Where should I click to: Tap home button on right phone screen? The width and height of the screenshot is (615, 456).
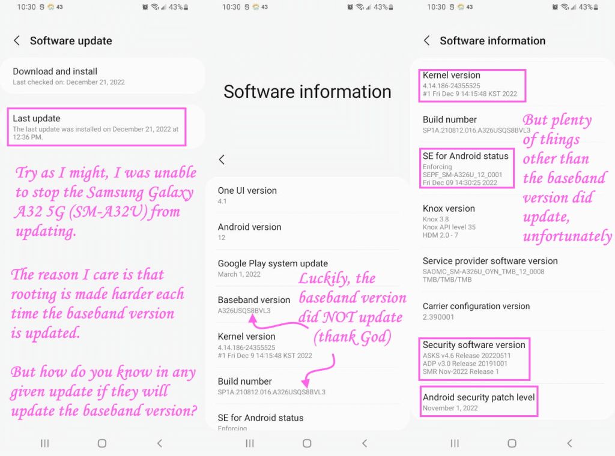512,443
